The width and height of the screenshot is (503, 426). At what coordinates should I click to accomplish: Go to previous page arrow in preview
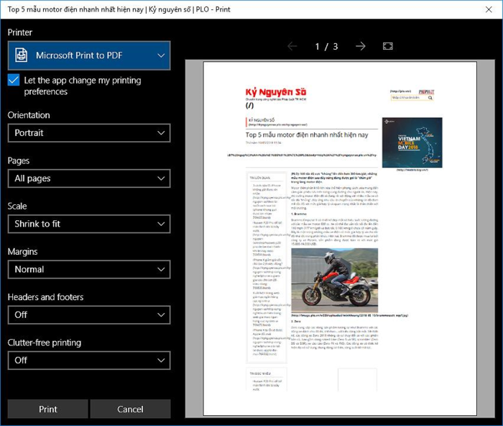[x=292, y=46]
